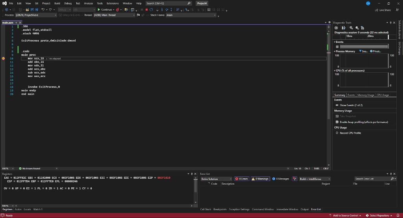The height and width of the screenshot is (218, 403).
Task: Collapse the Process Memory graph section
Action: coord(335,51)
